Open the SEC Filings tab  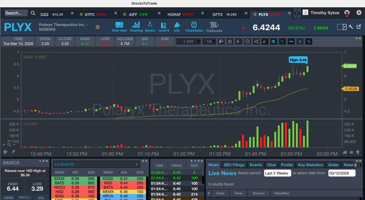(234, 165)
